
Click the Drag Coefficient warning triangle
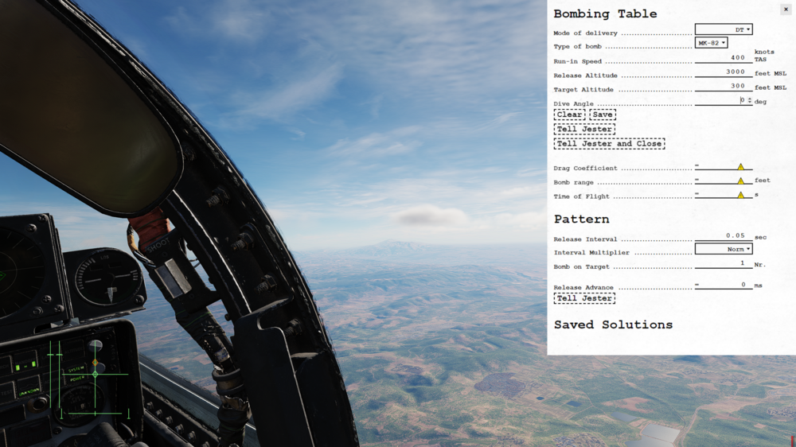(x=740, y=167)
